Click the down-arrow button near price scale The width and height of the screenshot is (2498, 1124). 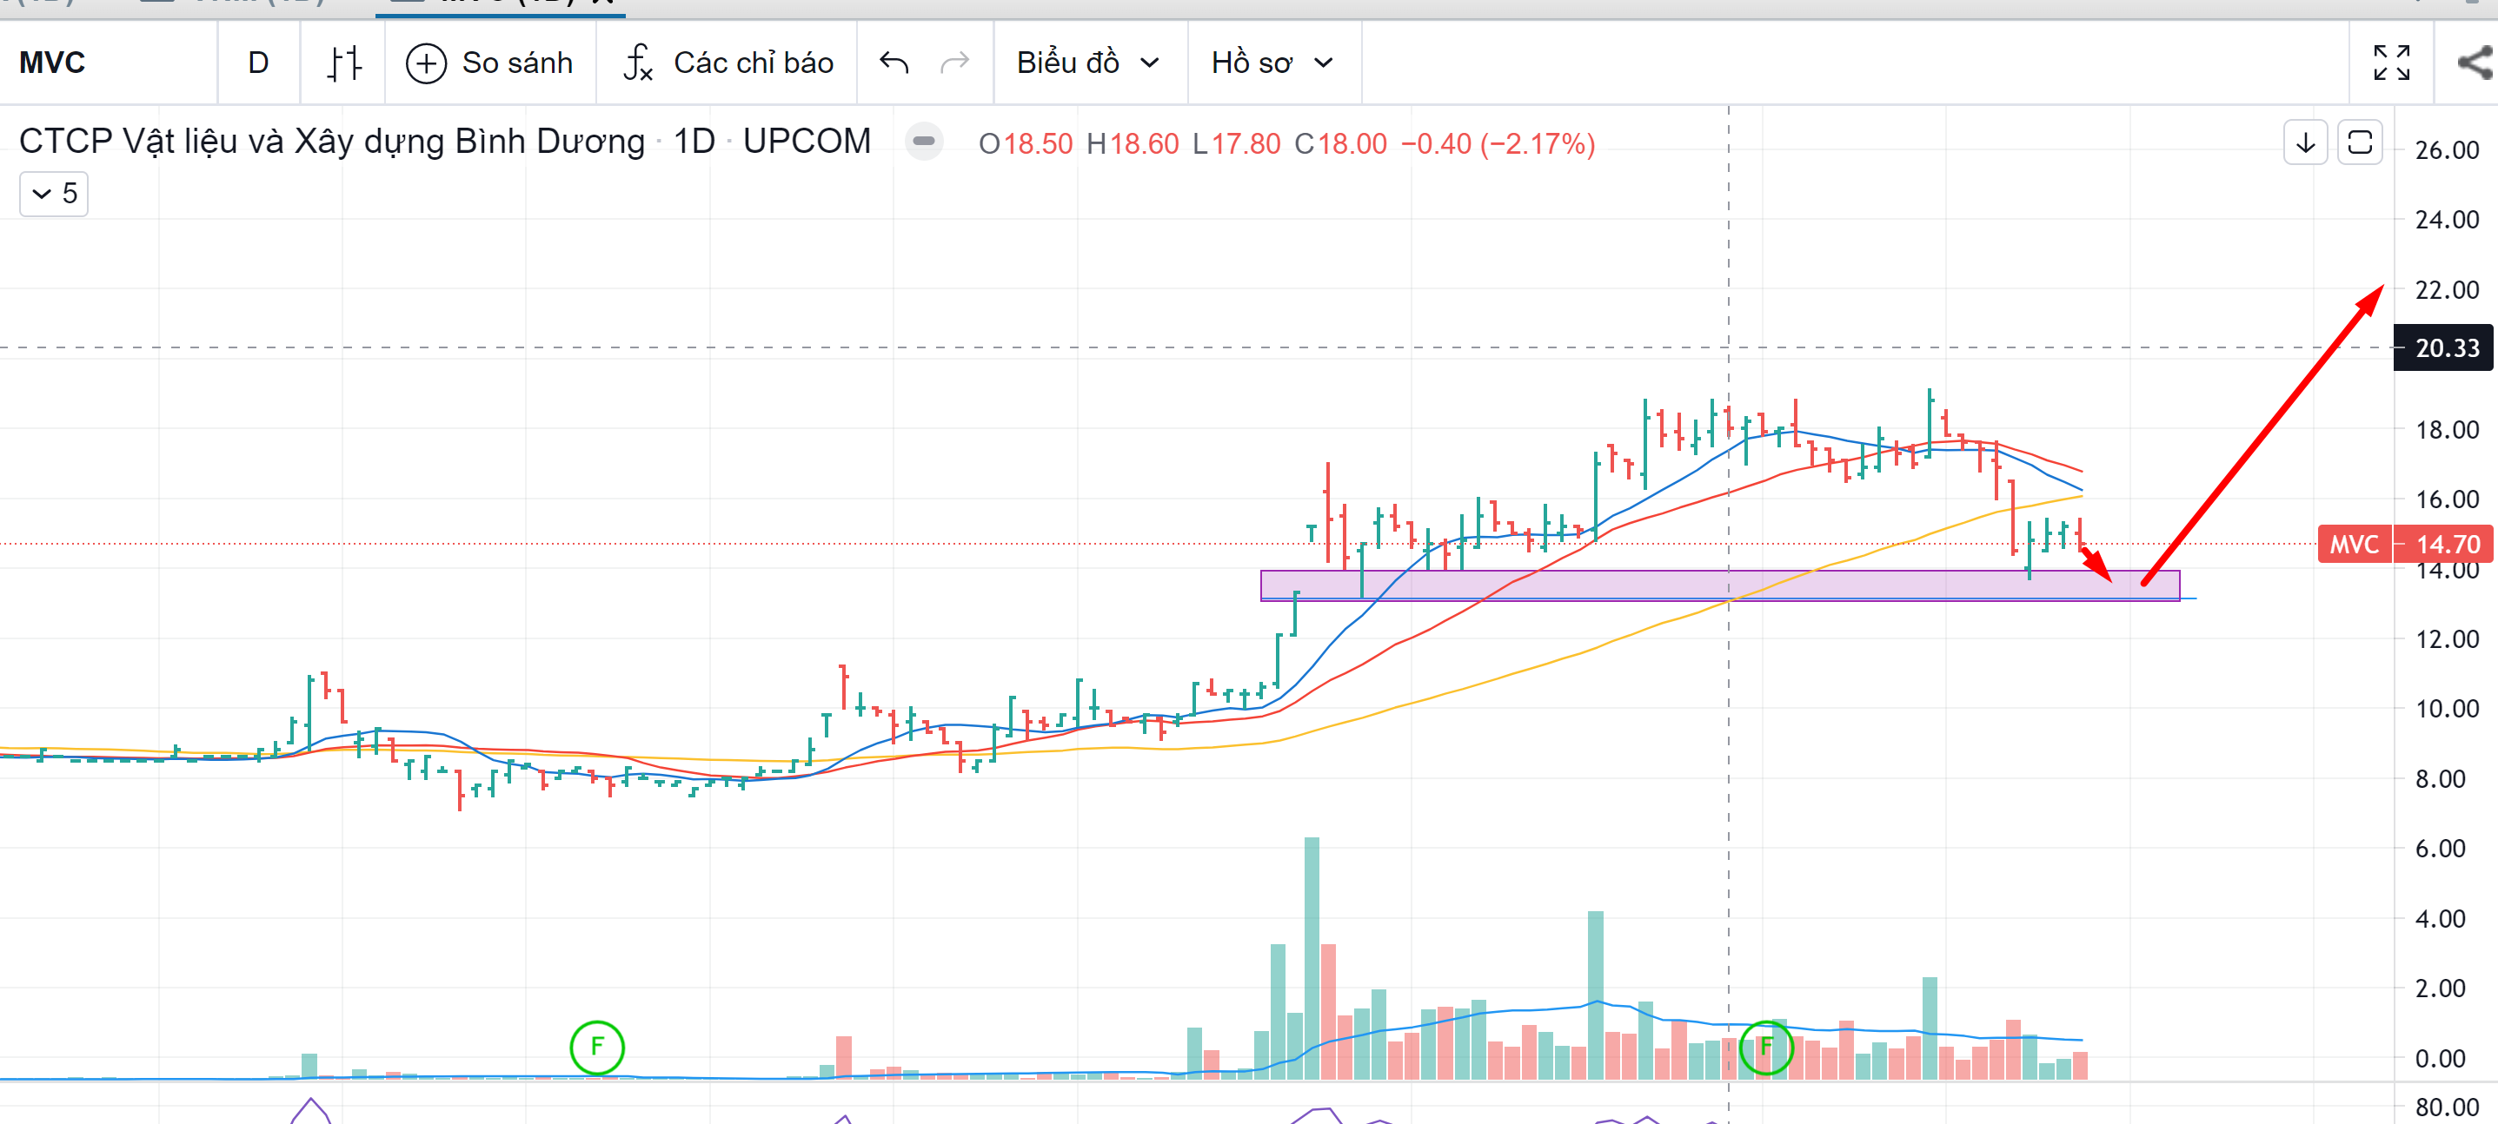coord(2305,143)
